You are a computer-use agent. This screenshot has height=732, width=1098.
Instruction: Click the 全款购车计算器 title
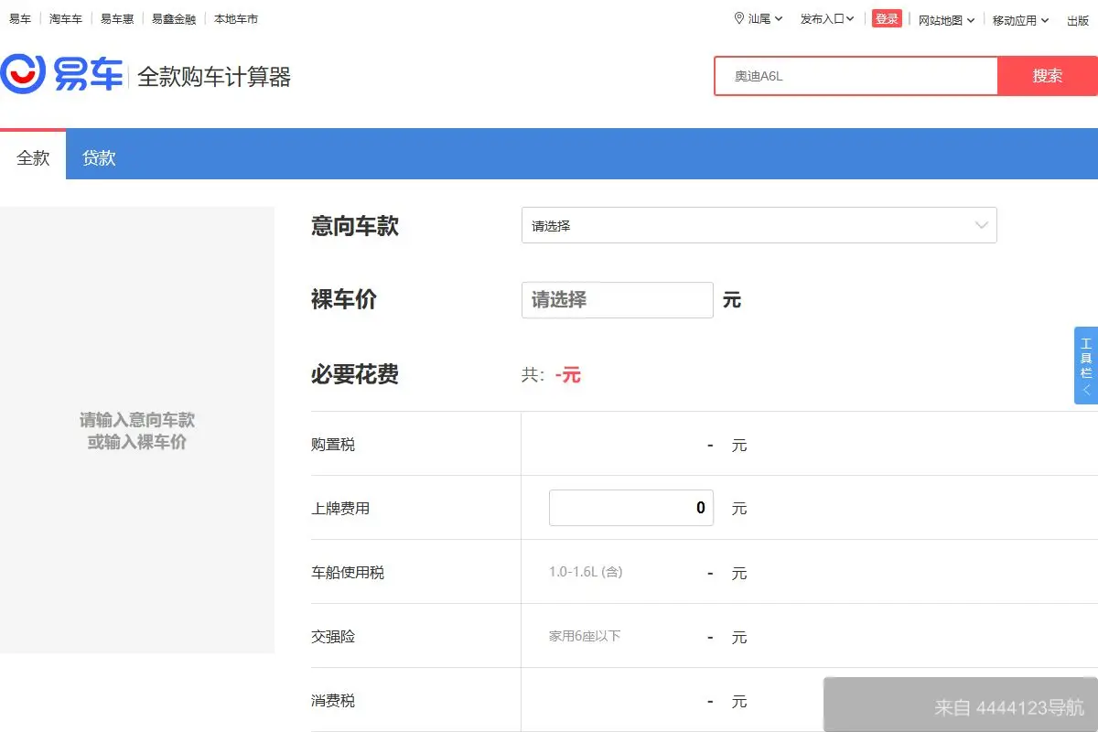coord(214,77)
